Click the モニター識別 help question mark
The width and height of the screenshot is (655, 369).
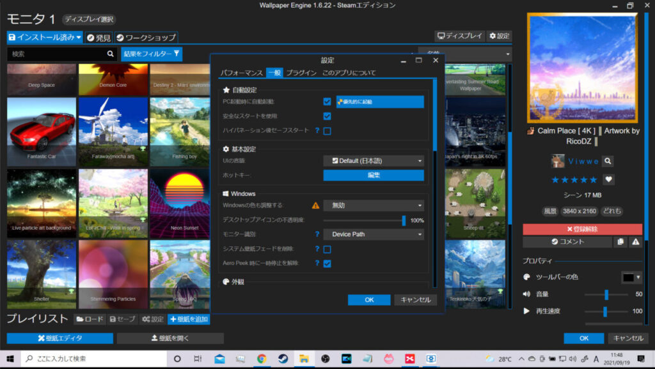click(x=317, y=234)
